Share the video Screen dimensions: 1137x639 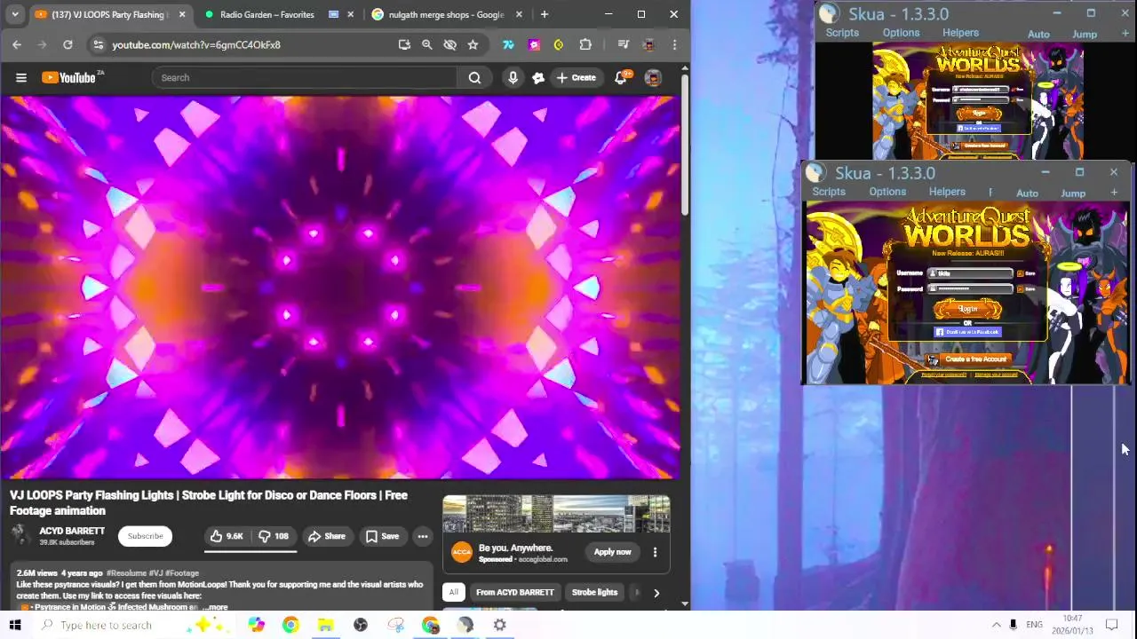[x=327, y=536]
